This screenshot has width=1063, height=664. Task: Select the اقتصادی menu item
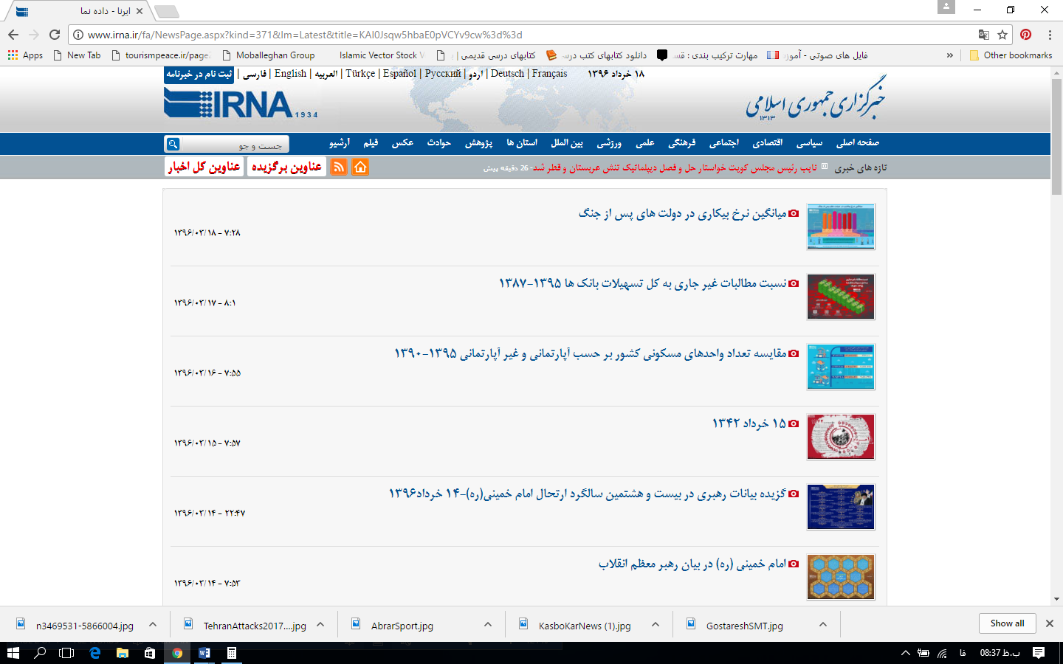(x=767, y=143)
